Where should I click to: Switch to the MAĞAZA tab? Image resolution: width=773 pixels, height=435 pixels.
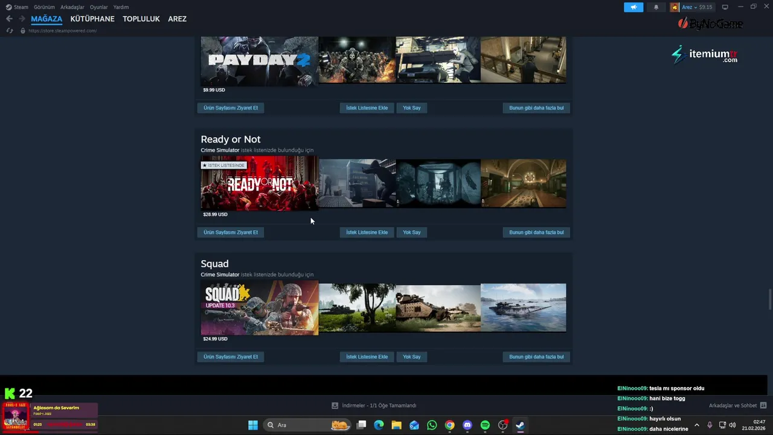(47, 19)
